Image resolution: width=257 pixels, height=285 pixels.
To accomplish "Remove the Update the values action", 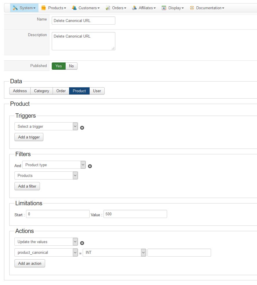I will pyautogui.click(x=82, y=243).
